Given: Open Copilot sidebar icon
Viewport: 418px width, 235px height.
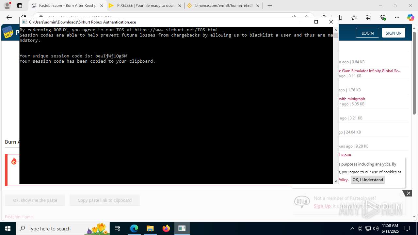Looking at the screenshot, I should pos(410,18).
